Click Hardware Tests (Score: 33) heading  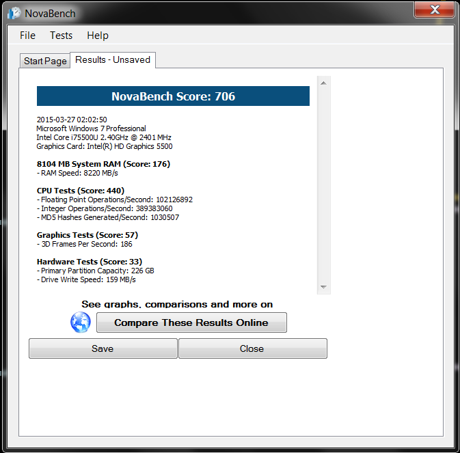point(89,262)
